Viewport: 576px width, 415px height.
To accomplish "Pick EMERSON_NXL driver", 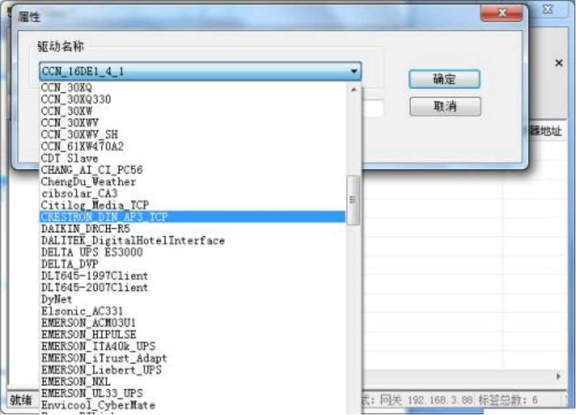I will coord(192,382).
